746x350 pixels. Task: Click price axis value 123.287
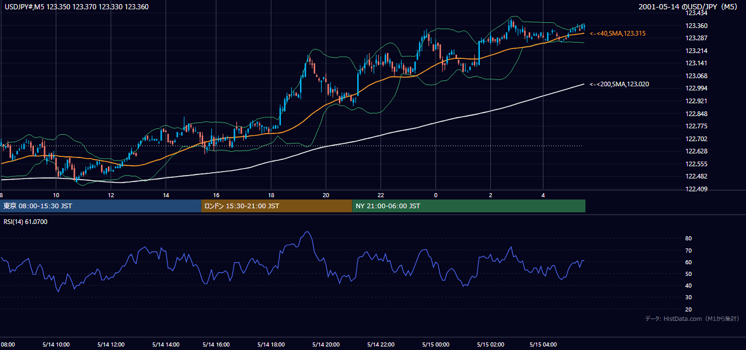point(696,38)
